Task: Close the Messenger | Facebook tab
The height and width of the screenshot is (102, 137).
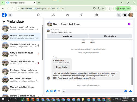Action: pyautogui.click(x=34, y=3)
